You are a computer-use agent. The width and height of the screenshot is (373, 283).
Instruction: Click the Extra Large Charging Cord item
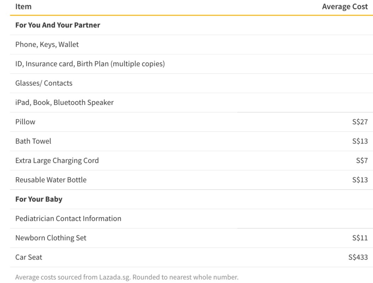tap(57, 160)
